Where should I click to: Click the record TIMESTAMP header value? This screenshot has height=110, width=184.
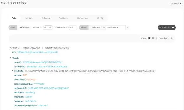(61, 48)
